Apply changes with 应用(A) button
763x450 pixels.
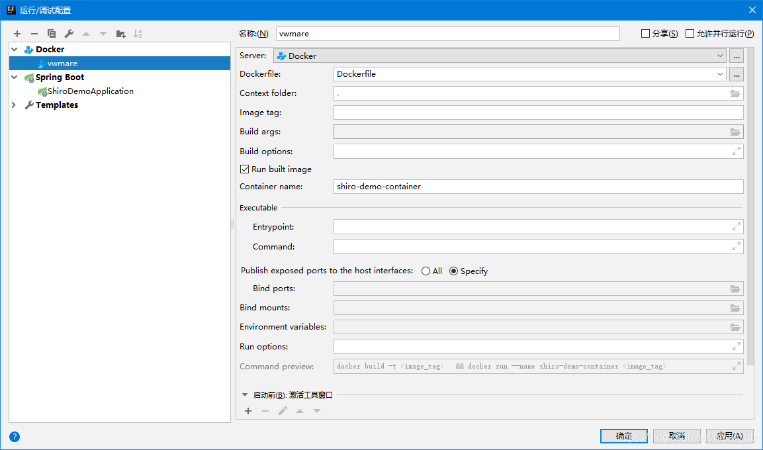730,436
